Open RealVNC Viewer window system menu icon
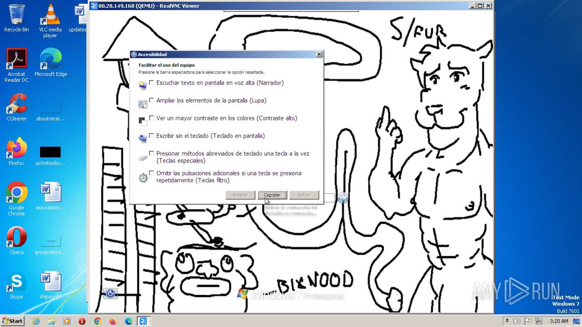This screenshot has height=327, width=582. tap(94, 6)
